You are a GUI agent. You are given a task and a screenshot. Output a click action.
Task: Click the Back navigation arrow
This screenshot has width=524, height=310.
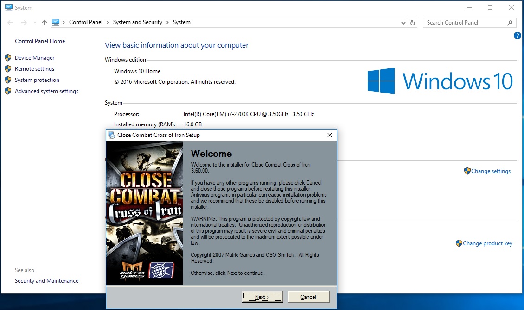click(10, 23)
